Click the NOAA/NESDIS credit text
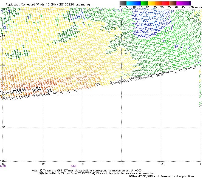 click(162, 176)
